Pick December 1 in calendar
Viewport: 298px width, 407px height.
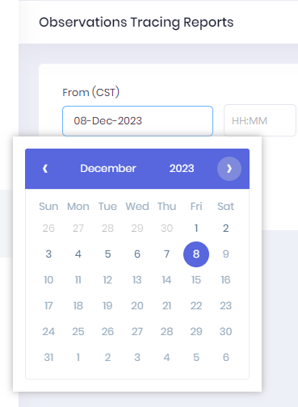click(x=196, y=229)
